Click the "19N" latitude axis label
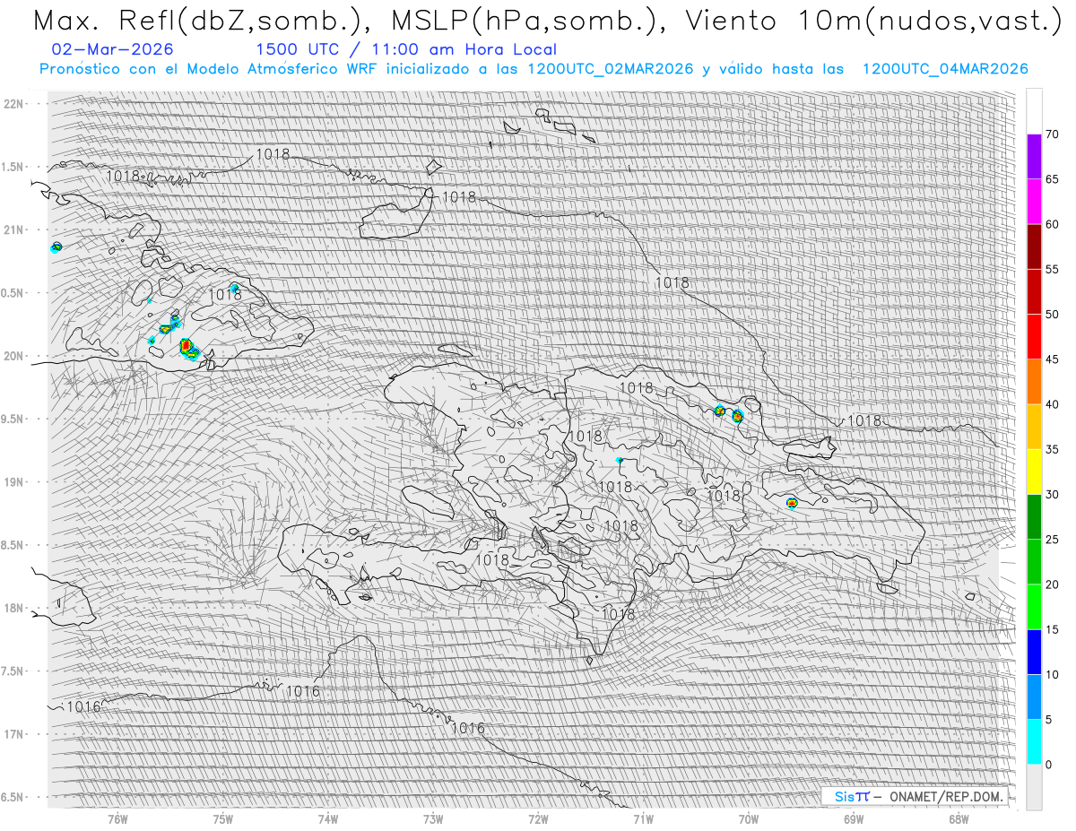 [13, 481]
